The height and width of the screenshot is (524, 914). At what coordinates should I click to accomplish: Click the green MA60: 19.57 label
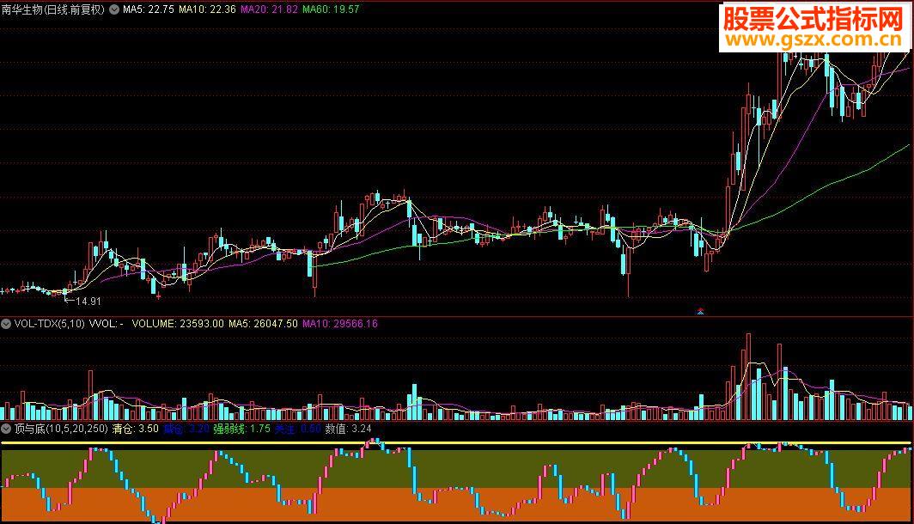[x=331, y=9]
